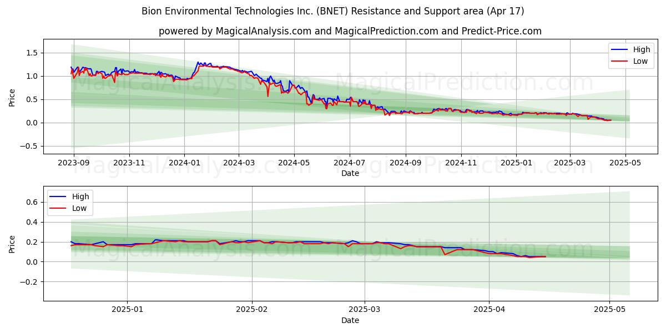Viewport: 666px width, 333px height.
Task: Click the '2025-04' tick label on bottom chart
Action: [x=490, y=310]
